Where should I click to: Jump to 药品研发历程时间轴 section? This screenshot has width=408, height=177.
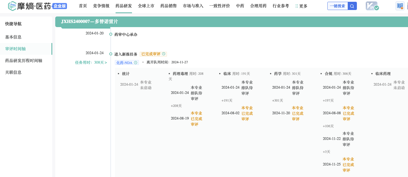click(24, 60)
